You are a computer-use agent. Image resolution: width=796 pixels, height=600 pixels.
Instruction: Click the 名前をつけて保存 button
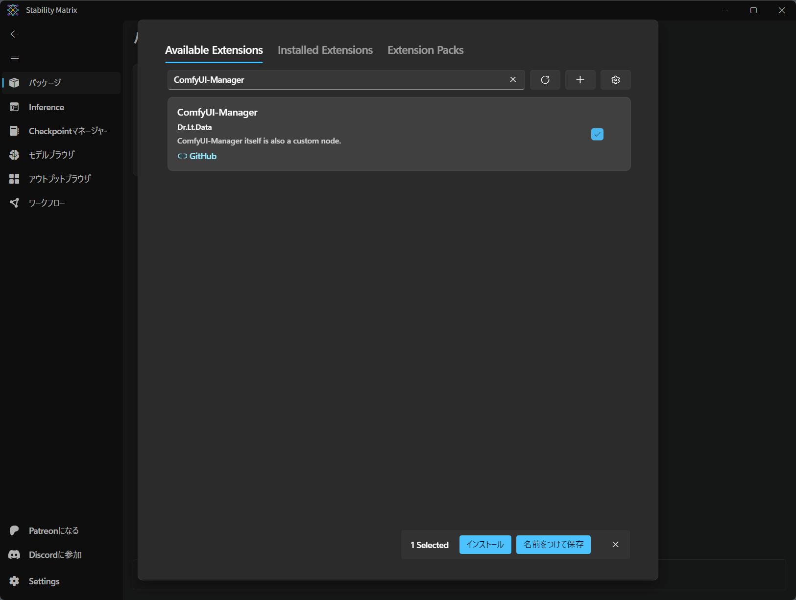[x=553, y=545]
